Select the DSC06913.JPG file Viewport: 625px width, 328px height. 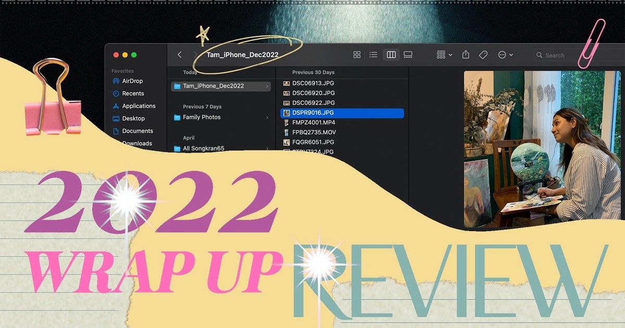pyautogui.click(x=311, y=83)
